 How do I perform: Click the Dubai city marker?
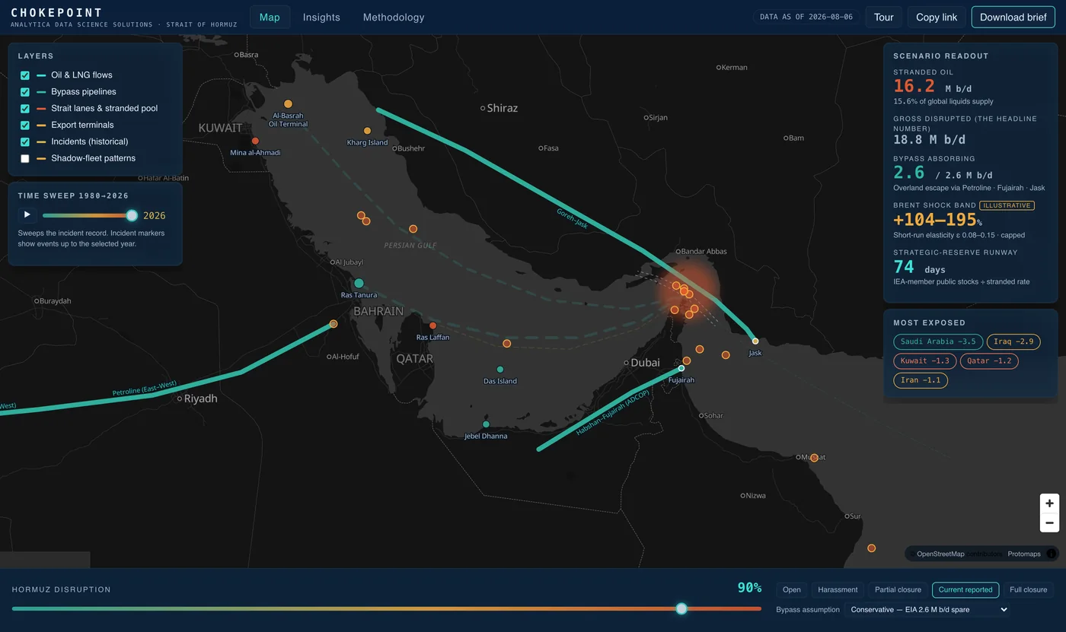(626, 363)
